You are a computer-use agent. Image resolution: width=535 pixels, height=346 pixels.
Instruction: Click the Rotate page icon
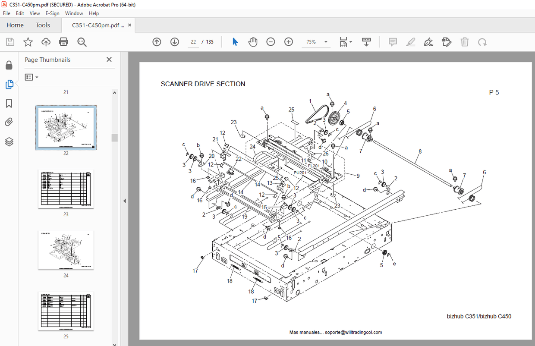482,42
